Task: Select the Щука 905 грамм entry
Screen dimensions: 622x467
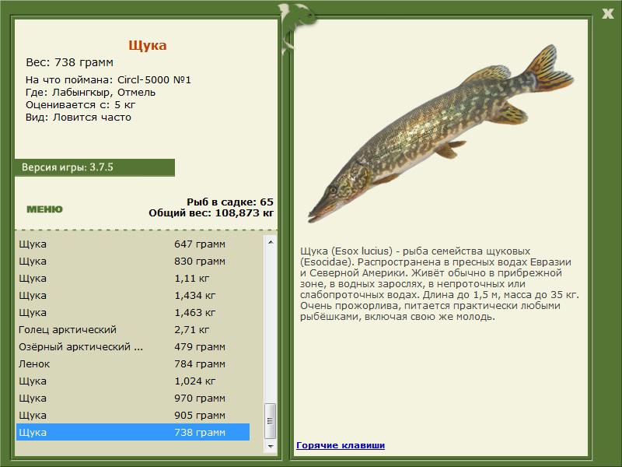Action: 133,415
